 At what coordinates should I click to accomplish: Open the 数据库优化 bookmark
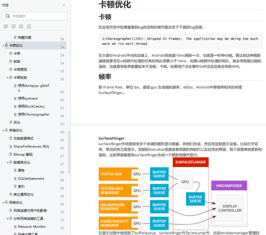[x=22, y=162]
